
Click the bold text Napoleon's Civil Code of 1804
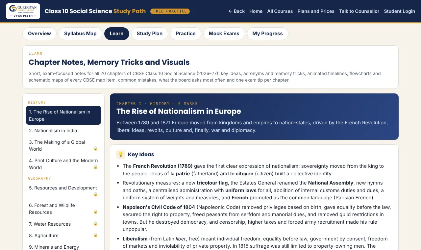(x=159, y=207)
